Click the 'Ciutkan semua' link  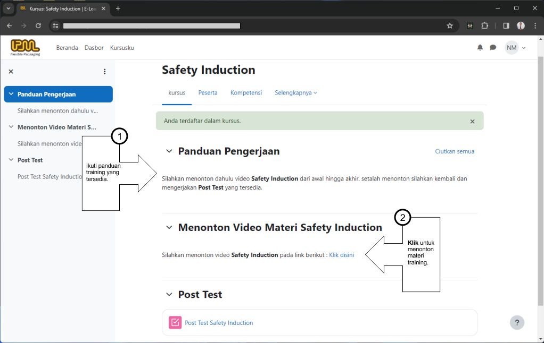click(455, 151)
